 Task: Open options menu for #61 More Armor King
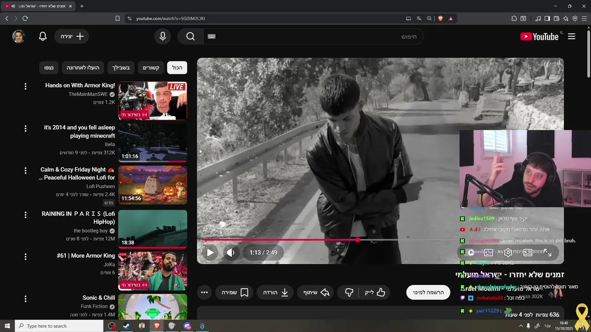coord(25,256)
